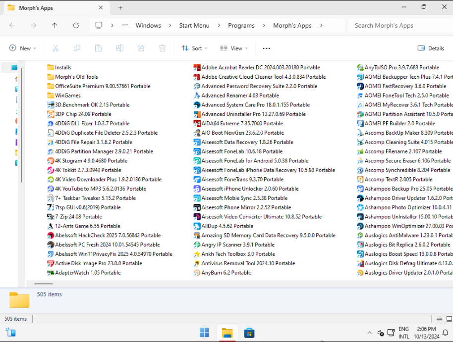Open the New dropdown menu
The image size is (453, 342).
pos(23,48)
